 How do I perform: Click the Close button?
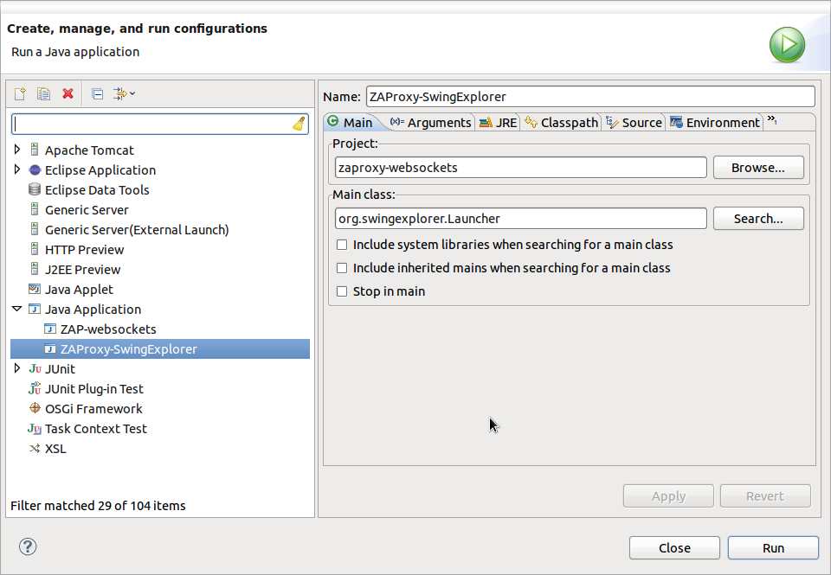point(674,548)
